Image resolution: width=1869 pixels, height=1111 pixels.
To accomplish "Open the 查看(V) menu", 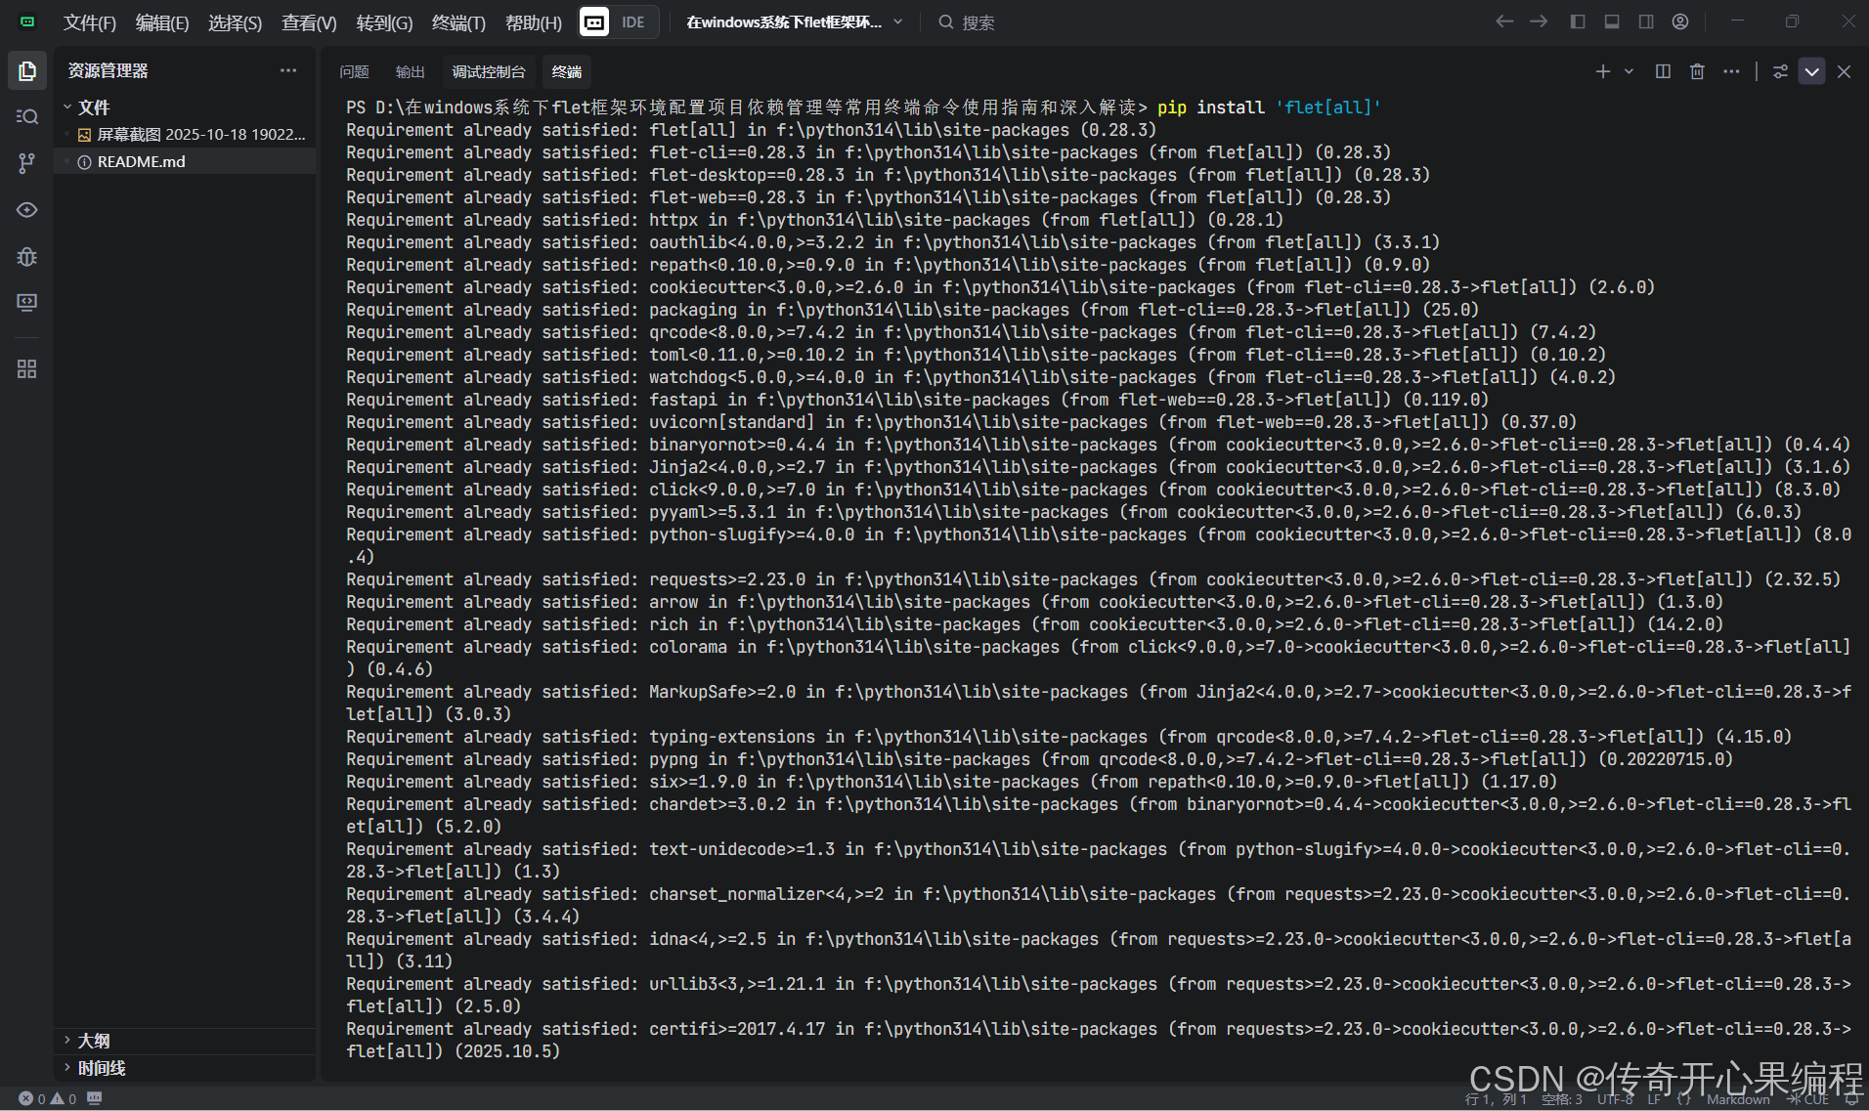I will (x=309, y=22).
